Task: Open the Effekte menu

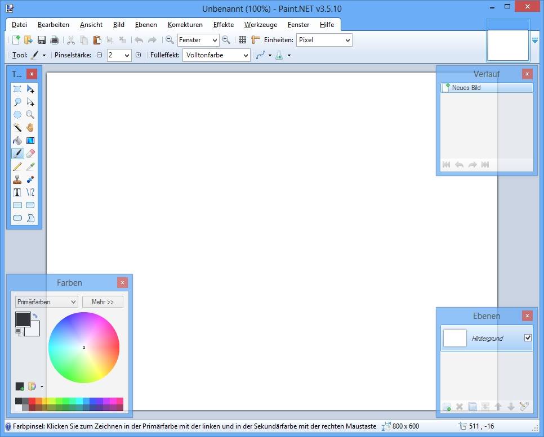Action: point(224,25)
